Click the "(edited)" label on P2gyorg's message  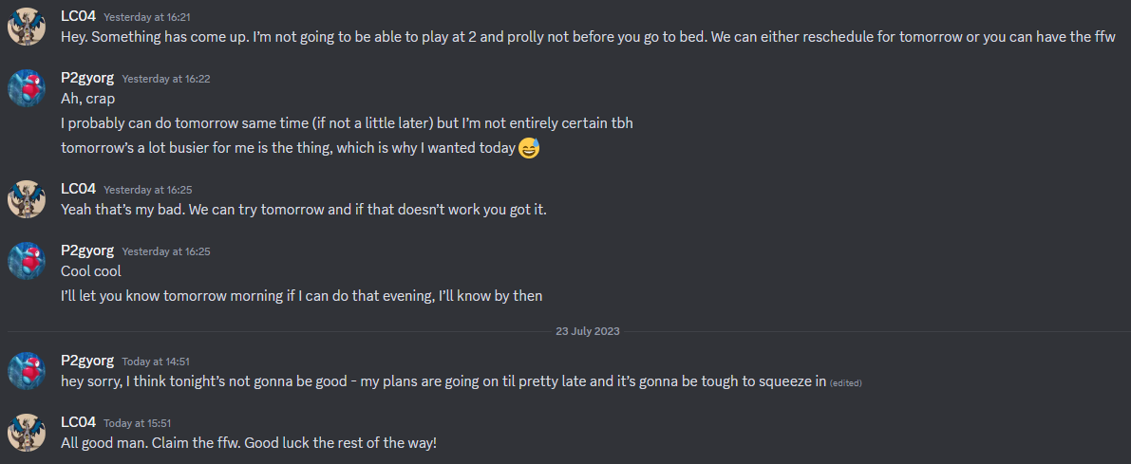pos(846,383)
